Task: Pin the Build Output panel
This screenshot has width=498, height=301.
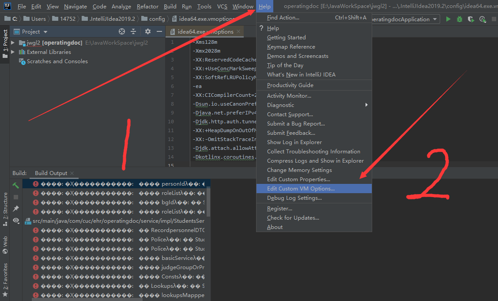Action: (15, 208)
